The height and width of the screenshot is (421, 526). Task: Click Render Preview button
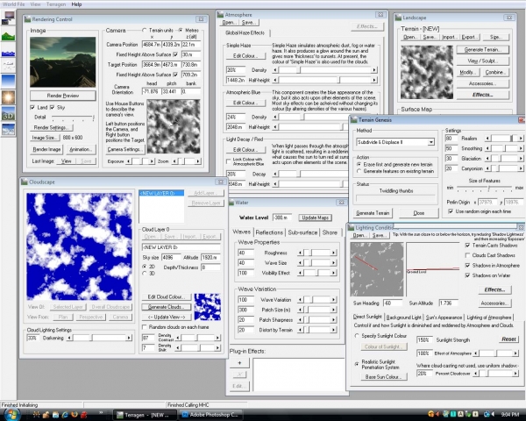tap(63, 96)
